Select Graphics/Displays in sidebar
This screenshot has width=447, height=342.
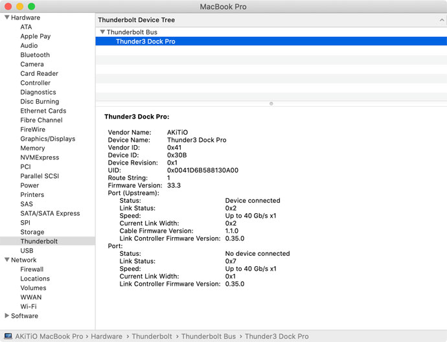pyautogui.click(x=47, y=139)
